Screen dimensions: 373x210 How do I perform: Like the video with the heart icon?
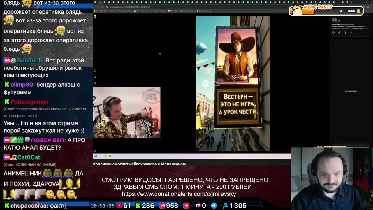[x=333, y=32]
